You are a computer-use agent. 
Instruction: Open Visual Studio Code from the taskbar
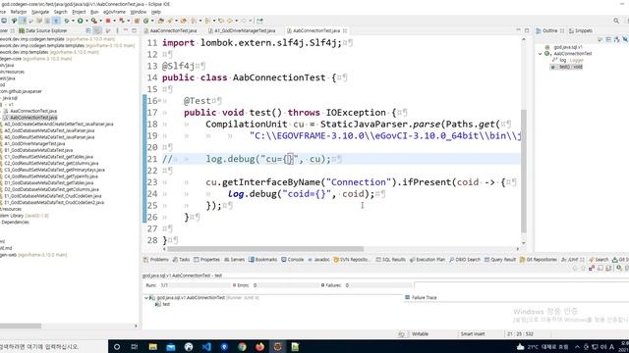[206, 346]
